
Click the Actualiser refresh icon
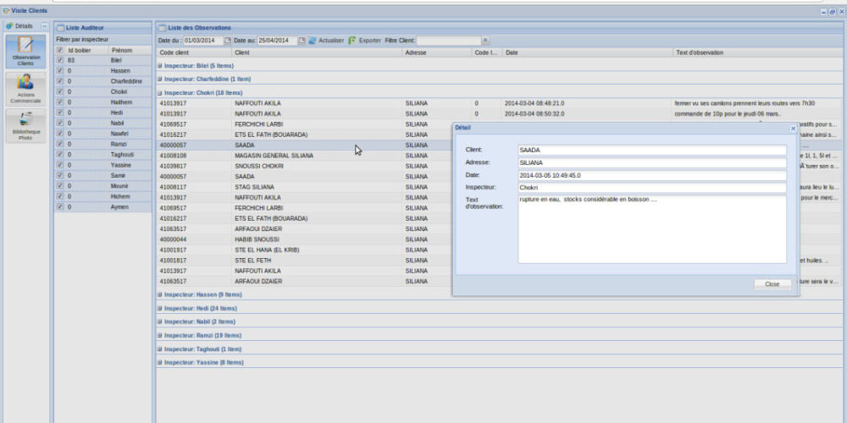pyautogui.click(x=312, y=40)
